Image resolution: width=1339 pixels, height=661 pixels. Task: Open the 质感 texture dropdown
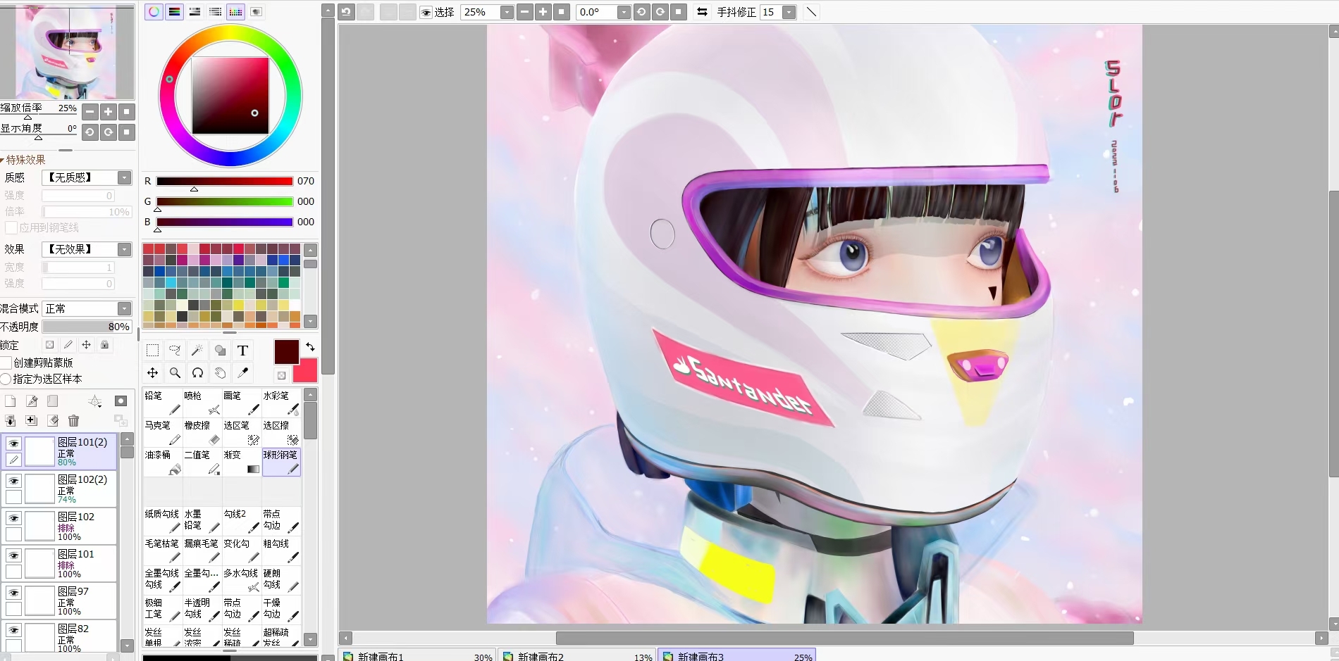pos(124,178)
